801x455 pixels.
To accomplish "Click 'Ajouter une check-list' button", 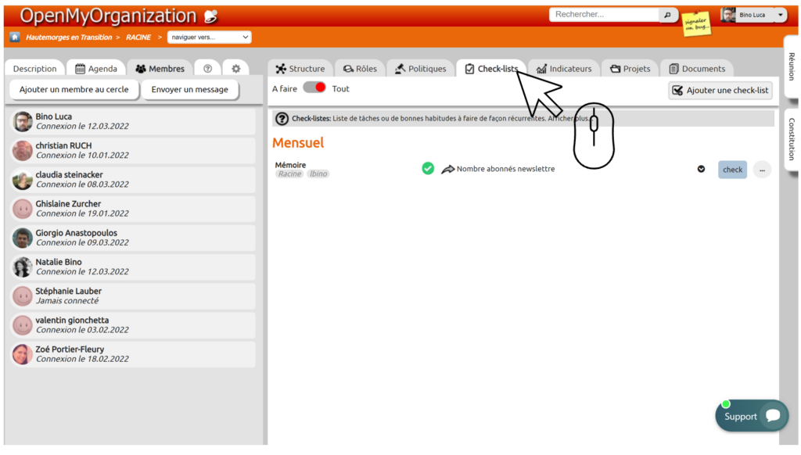I will [x=720, y=91].
